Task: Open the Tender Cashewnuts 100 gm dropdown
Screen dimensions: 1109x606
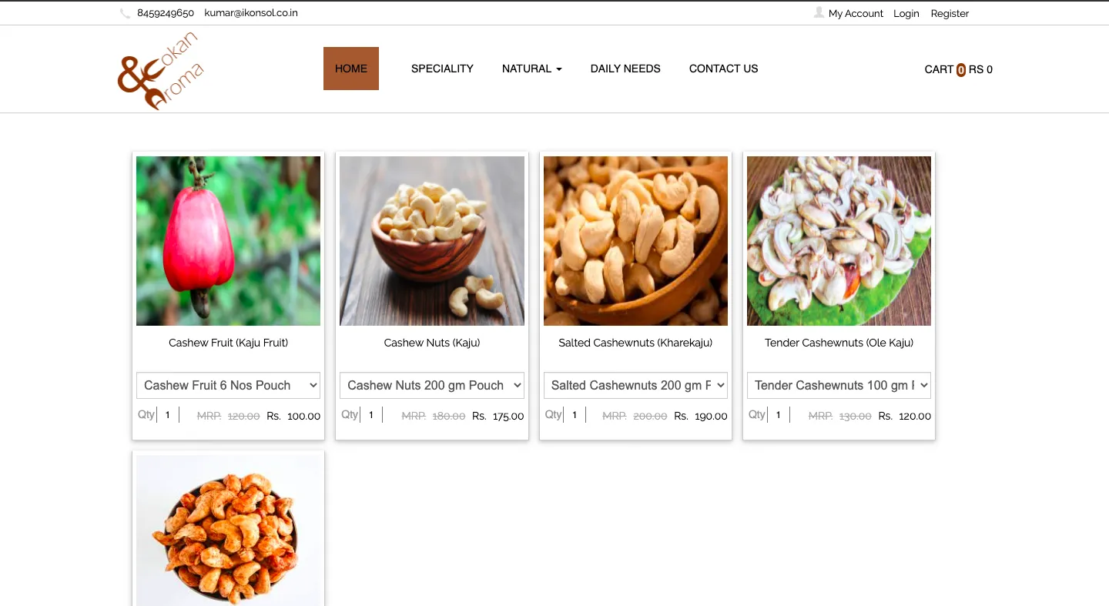Action: click(x=839, y=385)
